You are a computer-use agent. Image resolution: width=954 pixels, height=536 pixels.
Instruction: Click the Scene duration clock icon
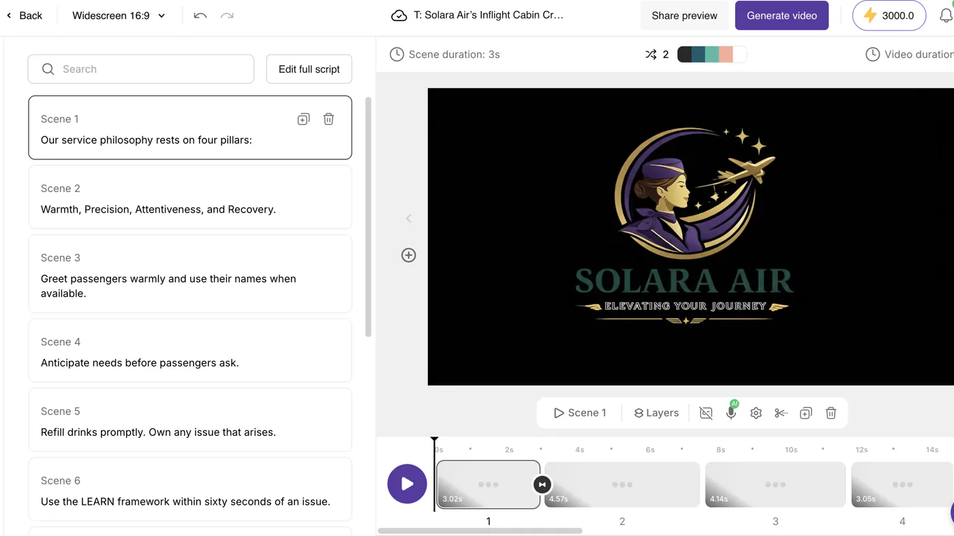tap(397, 54)
